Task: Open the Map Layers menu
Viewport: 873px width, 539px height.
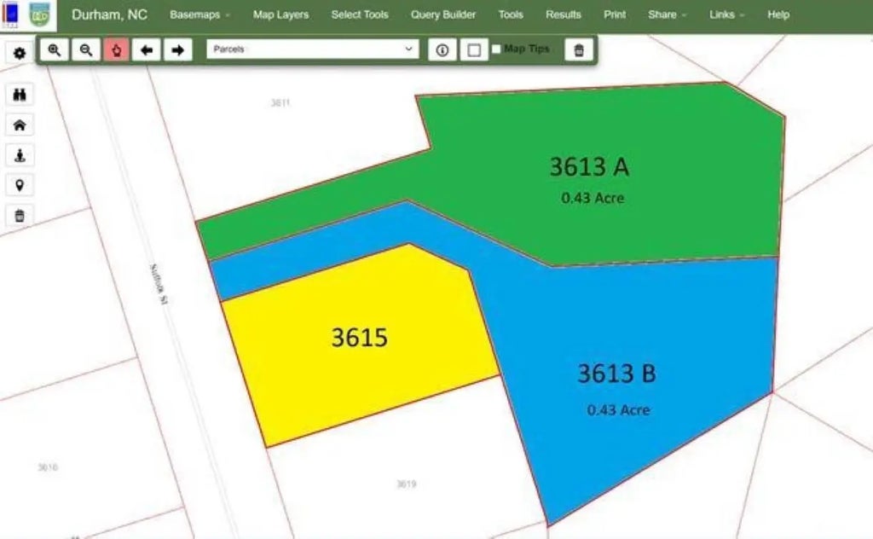Action: tap(280, 14)
